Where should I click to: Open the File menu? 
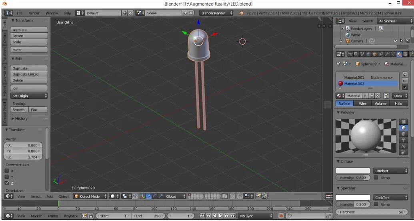pyautogui.click(x=20, y=13)
